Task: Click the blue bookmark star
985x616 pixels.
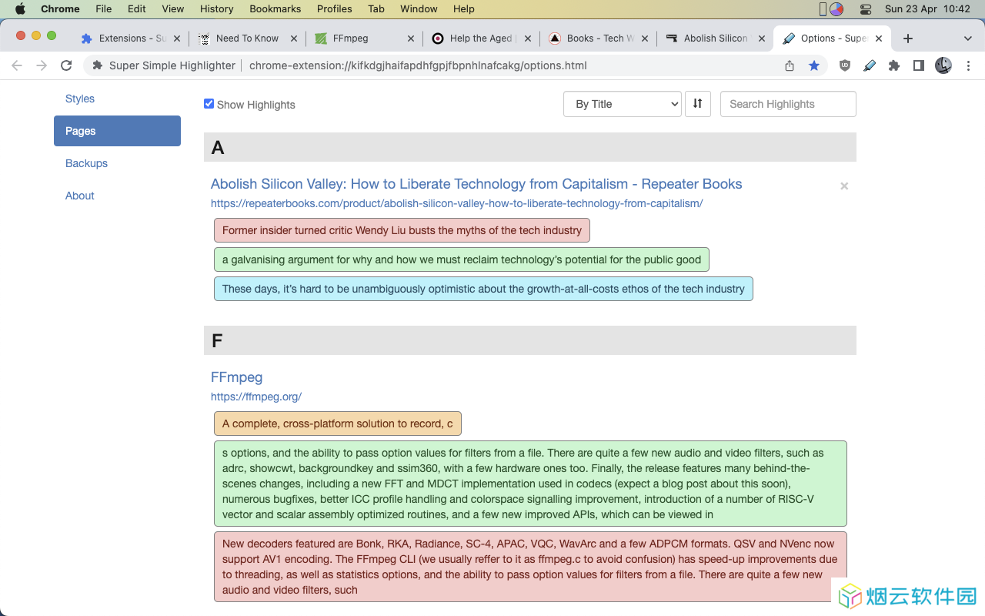Action: pos(814,65)
